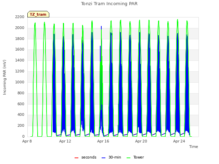219x164 pixels.
Task: Click the 1000 y-axis tick label
Action: coord(20,82)
